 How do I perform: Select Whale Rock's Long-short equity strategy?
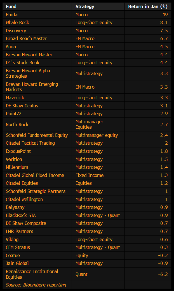[x=94, y=22]
